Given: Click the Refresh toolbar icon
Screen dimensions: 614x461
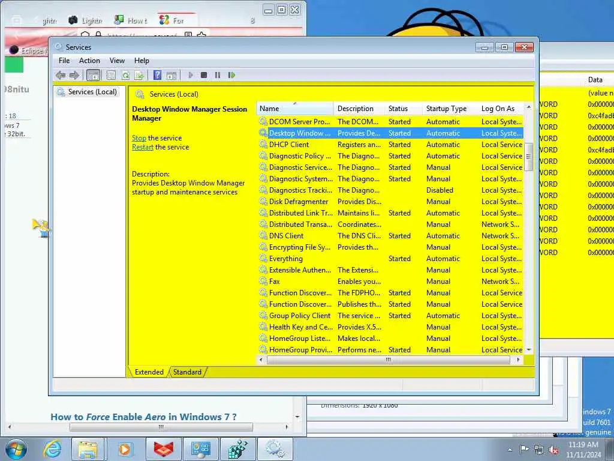Looking at the screenshot, I should [125, 75].
